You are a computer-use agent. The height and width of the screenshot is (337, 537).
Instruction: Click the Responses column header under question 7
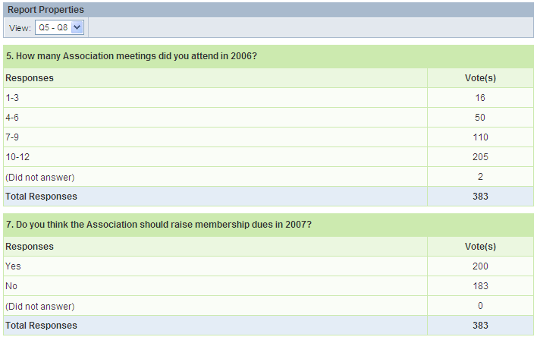point(30,247)
